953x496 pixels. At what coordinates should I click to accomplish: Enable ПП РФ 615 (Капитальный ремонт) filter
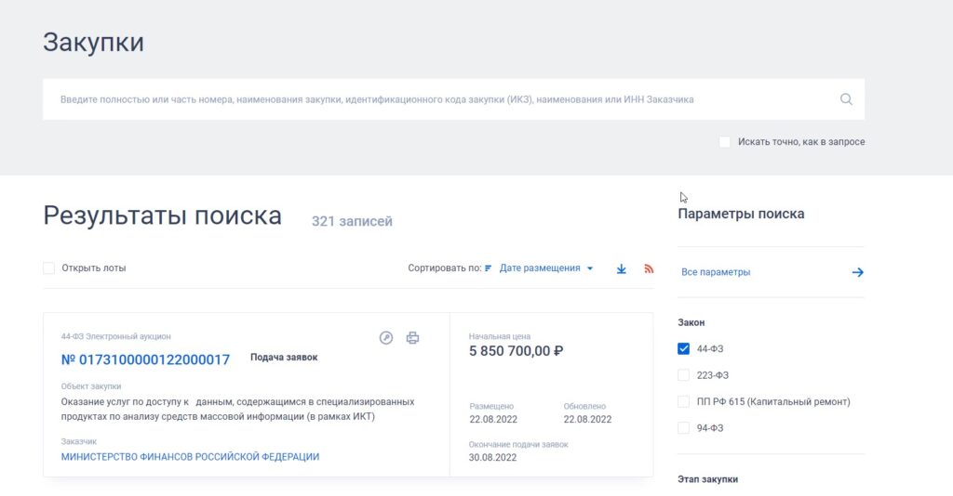[684, 401]
